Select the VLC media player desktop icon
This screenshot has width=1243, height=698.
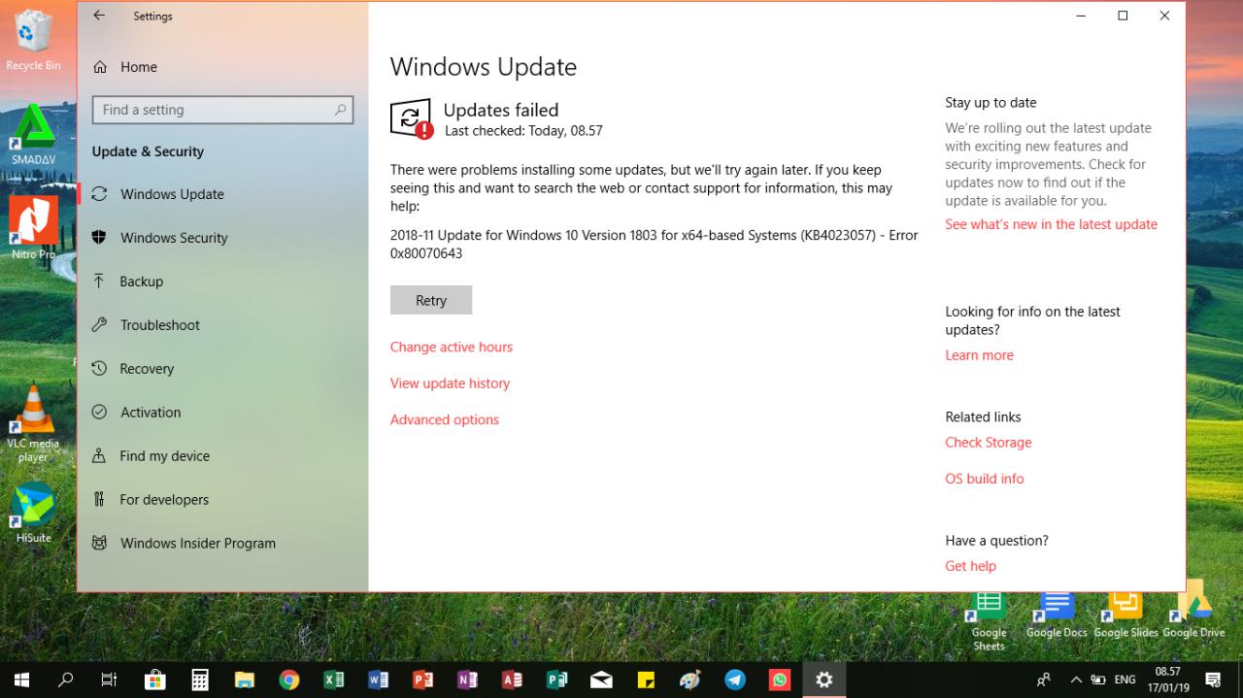pos(34,422)
